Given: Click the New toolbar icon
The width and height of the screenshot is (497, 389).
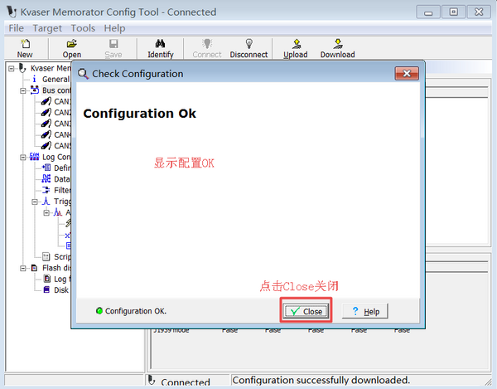Looking at the screenshot, I should tap(25, 48).
